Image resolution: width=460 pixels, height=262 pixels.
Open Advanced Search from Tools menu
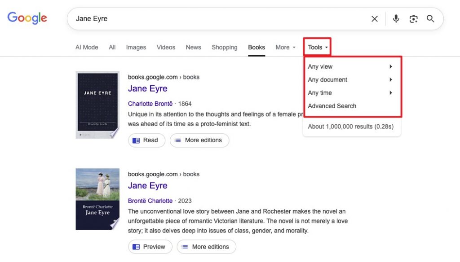pos(332,106)
